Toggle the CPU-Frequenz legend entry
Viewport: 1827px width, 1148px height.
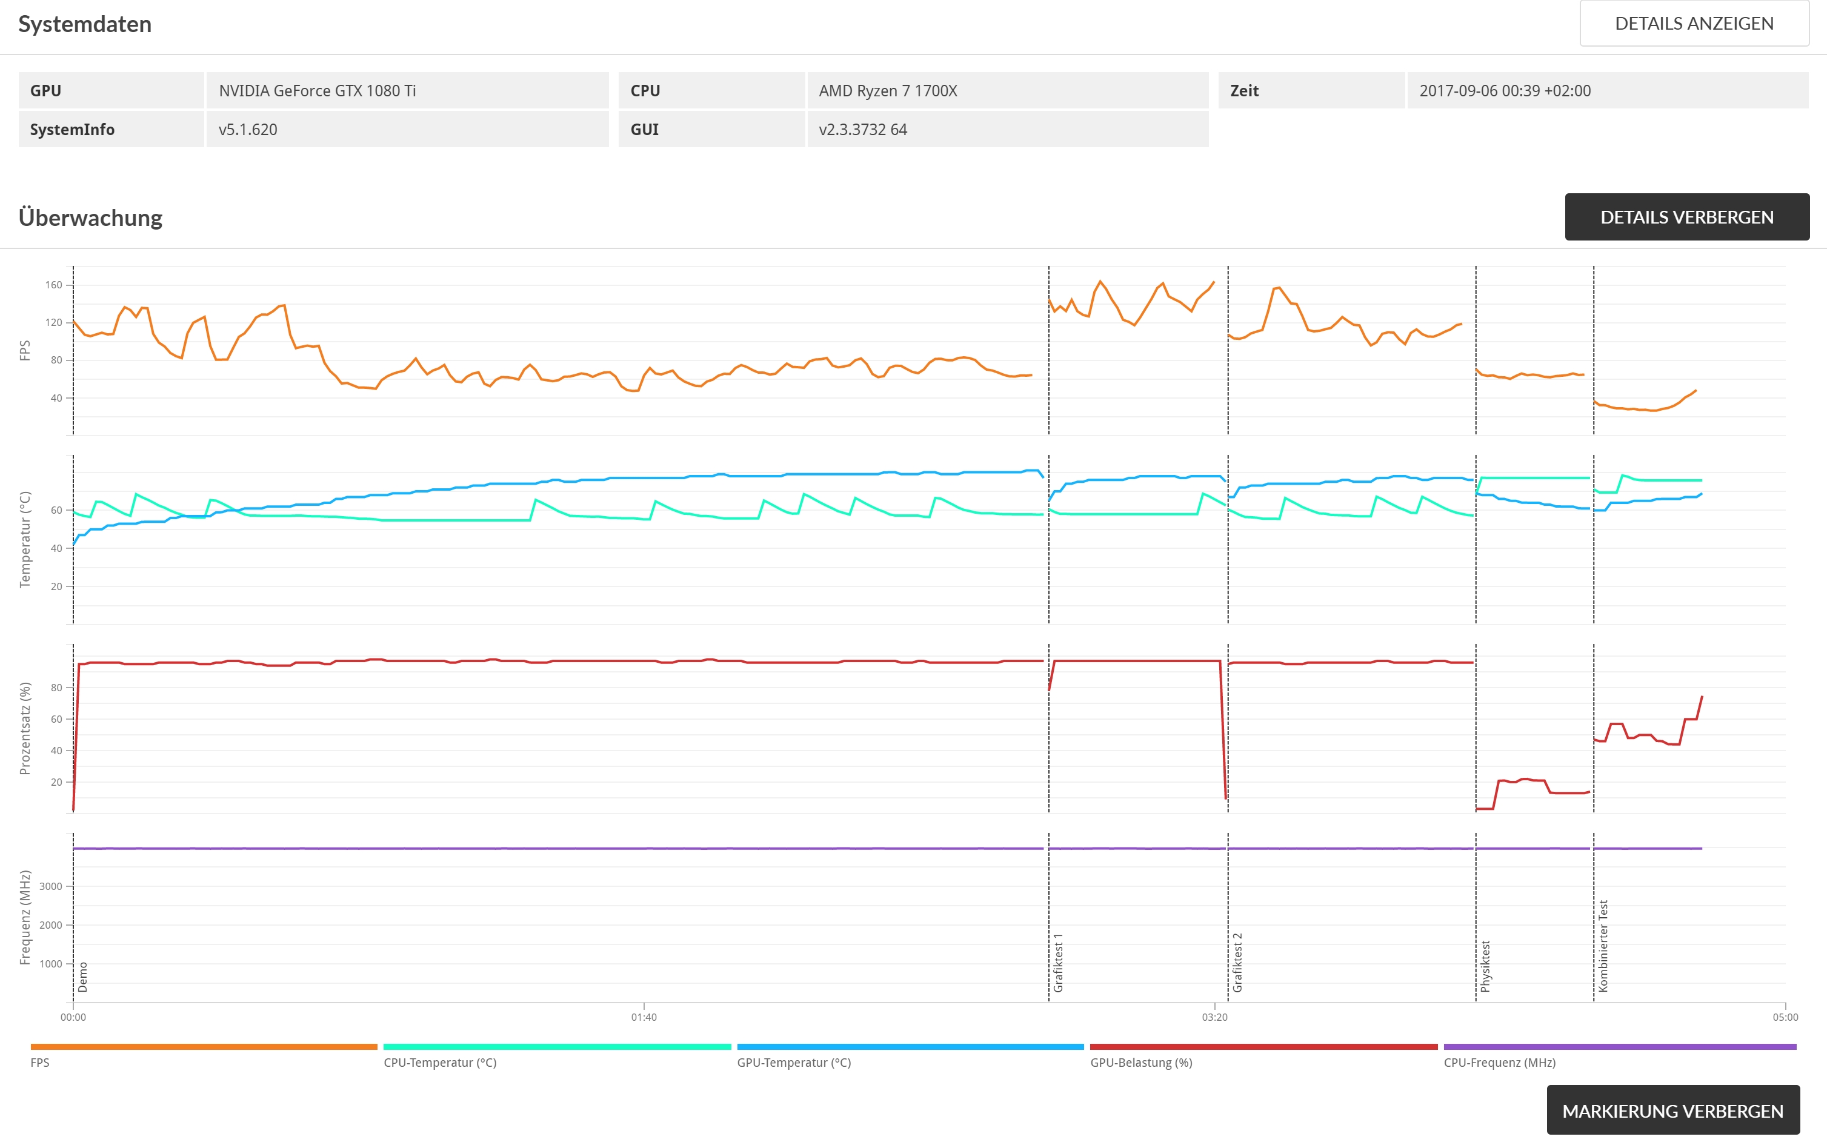(x=1499, y=1061)
